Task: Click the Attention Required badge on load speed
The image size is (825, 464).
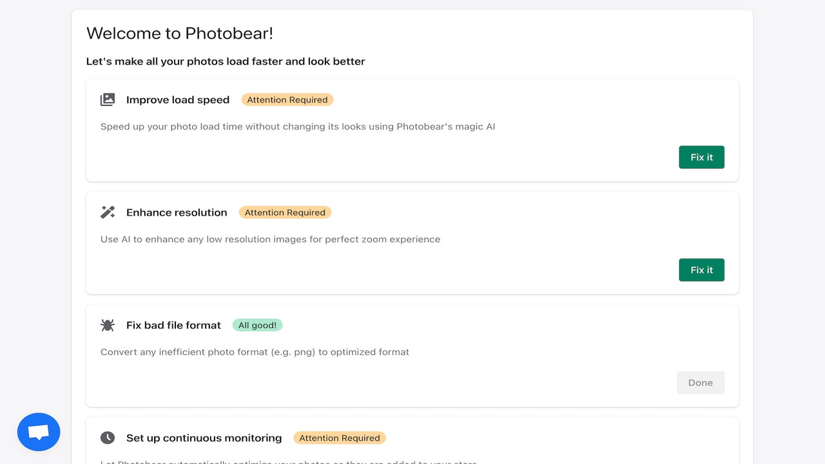Action: pyautogui.click(x=287, y=99)
